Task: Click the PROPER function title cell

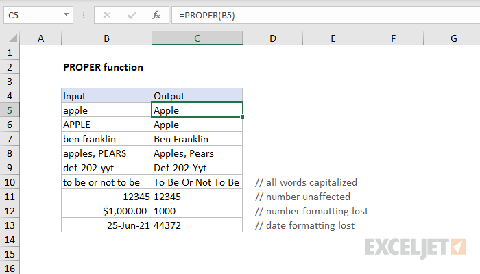Action: [103, 67]
